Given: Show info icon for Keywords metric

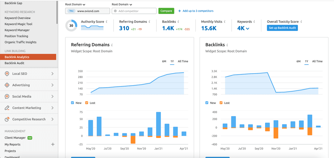Looking at the screenshot, I should point(254,22).
